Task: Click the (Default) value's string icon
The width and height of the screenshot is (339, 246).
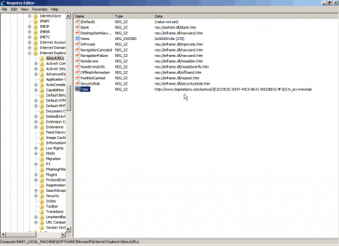Action: tap(77, 22)
